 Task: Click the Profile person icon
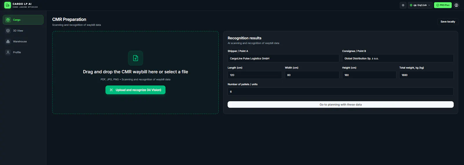8,52
